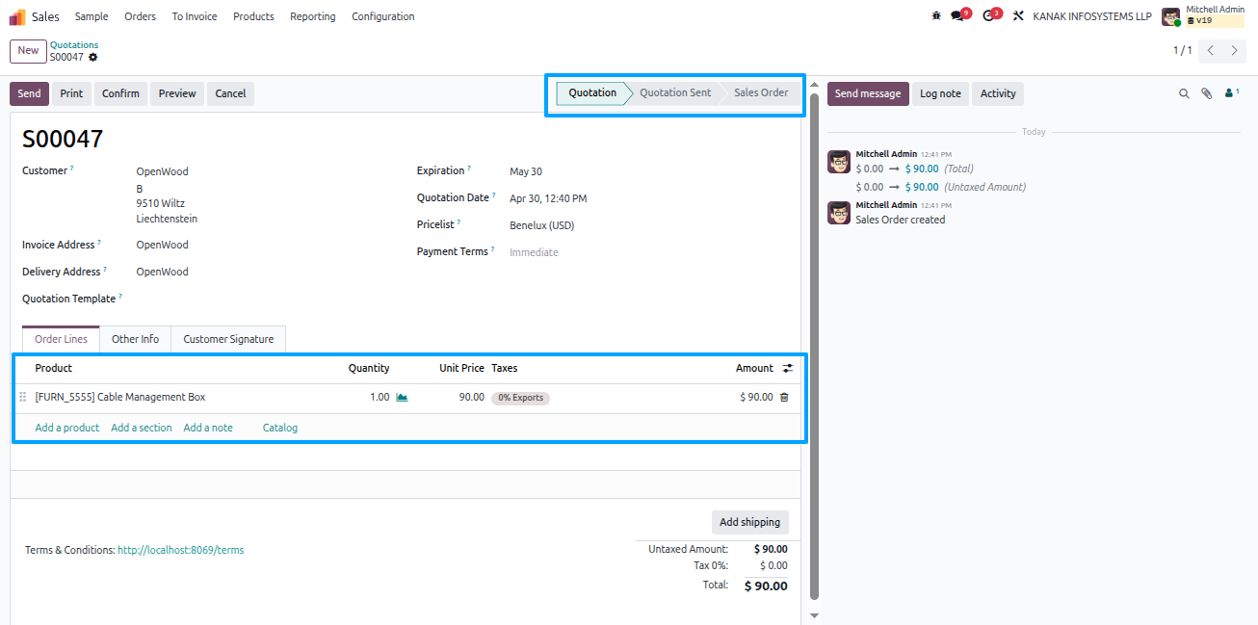Image resolution: width=1258 pixels, height=625 pixels.
Task: Set status to Sales Order
Action: [761, 92]
